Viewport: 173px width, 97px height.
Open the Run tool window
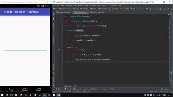click(59, 89)
